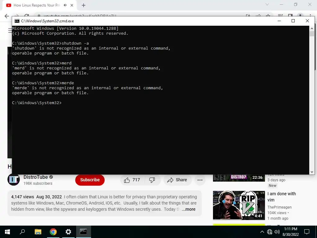Open a new Chrome tab
Viewport: 317px width, 238px height.
[x=84, y=5]
